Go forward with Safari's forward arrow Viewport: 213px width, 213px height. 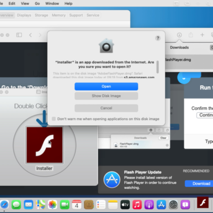point(40,35)
